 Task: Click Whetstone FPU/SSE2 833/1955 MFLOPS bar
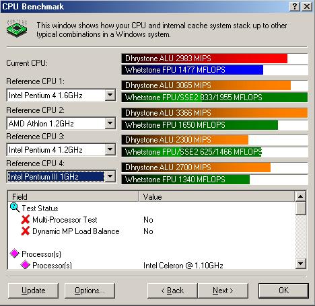click(215, 98)
